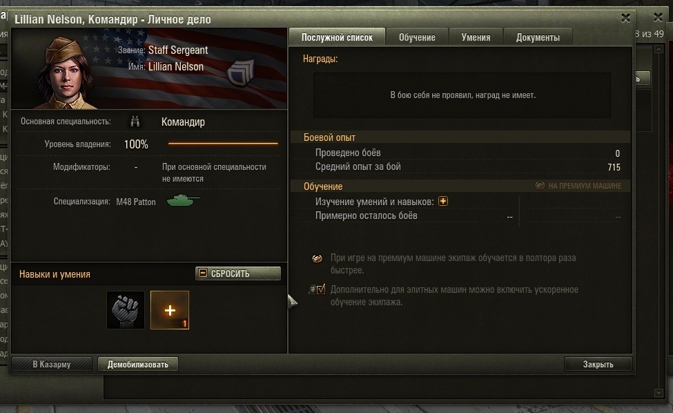The width and height of the screenshot is (673, 413).
Task: Click the Brothers in Arms fist skill icon
Action: click(x=126, y=310)
